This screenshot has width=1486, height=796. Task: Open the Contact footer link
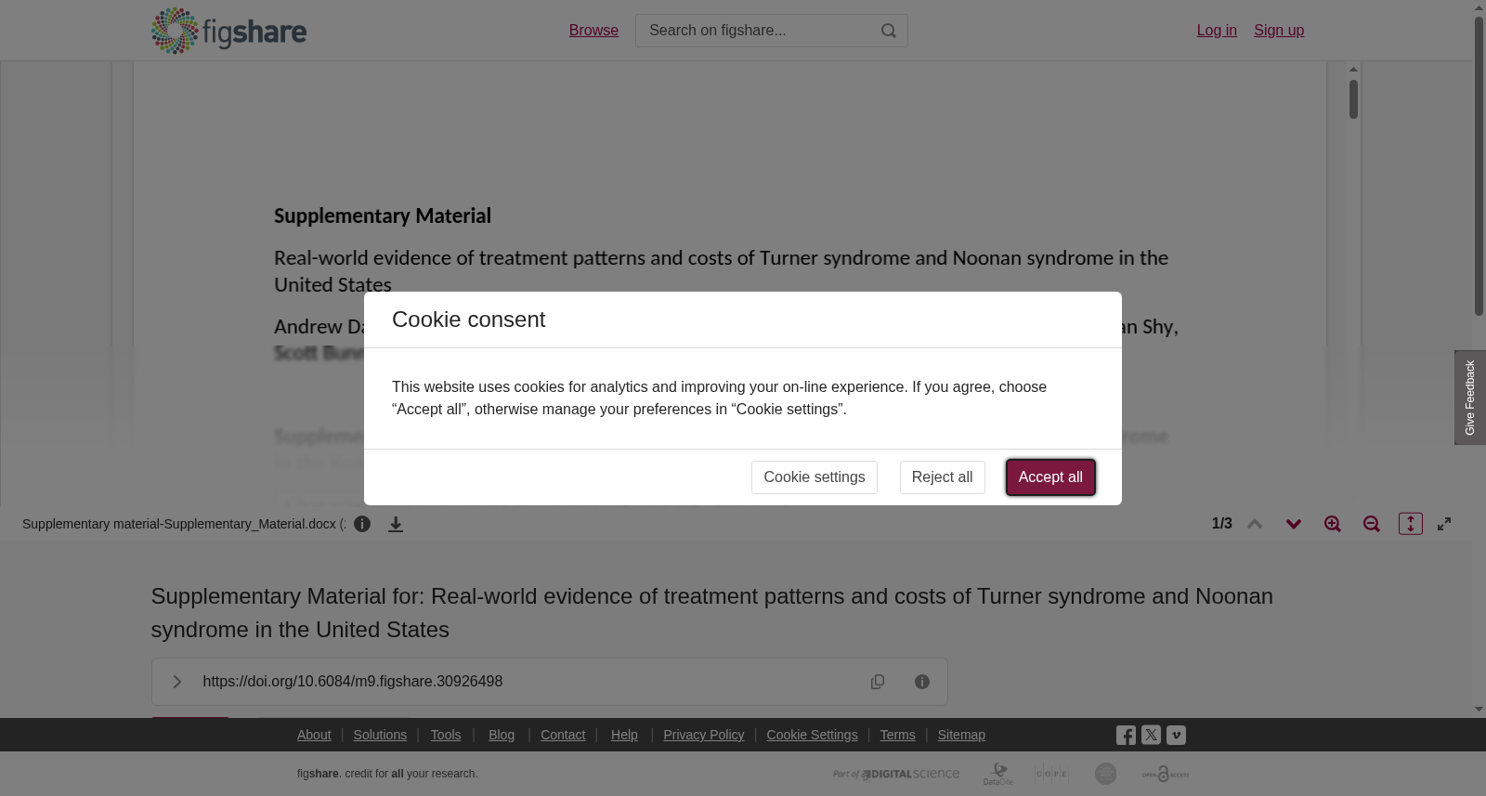563,735
